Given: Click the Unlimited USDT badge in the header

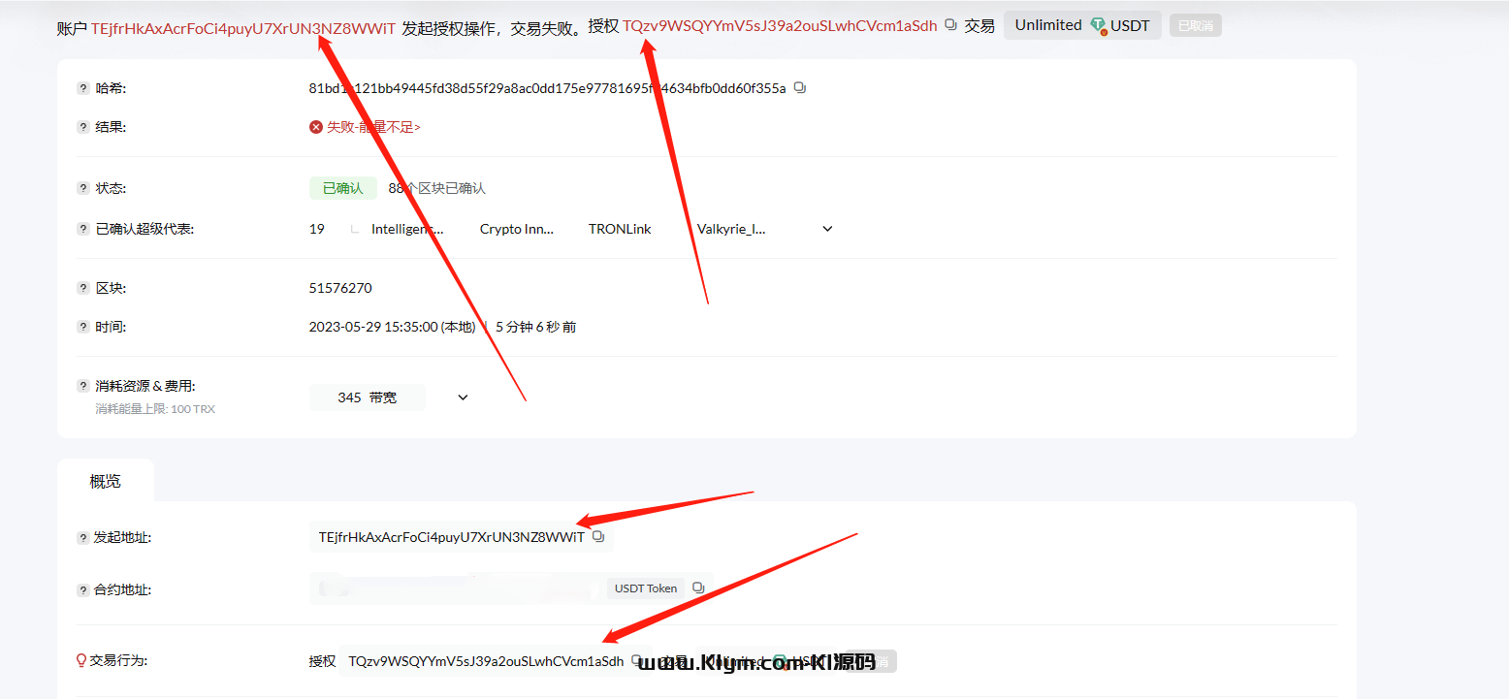Looking at the screenshot, I should (x=1082, y=25).
